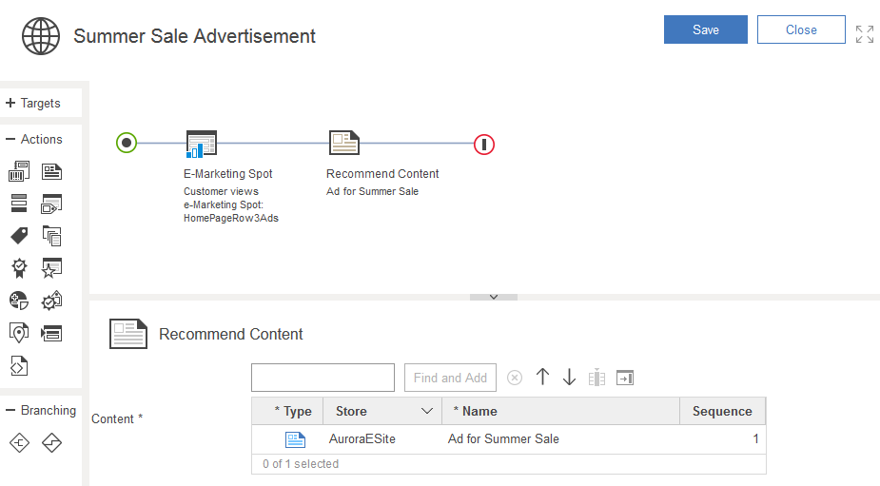Select the first diamond branch icon
This screenshot has height=486, width=880.
(19, 443)
